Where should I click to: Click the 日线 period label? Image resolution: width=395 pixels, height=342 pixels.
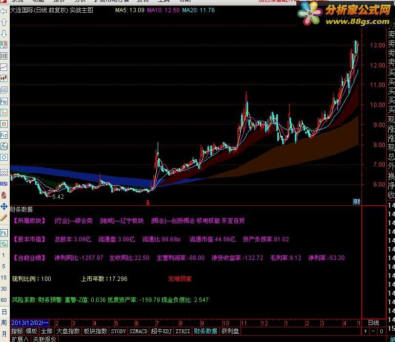tap(374, 322)
